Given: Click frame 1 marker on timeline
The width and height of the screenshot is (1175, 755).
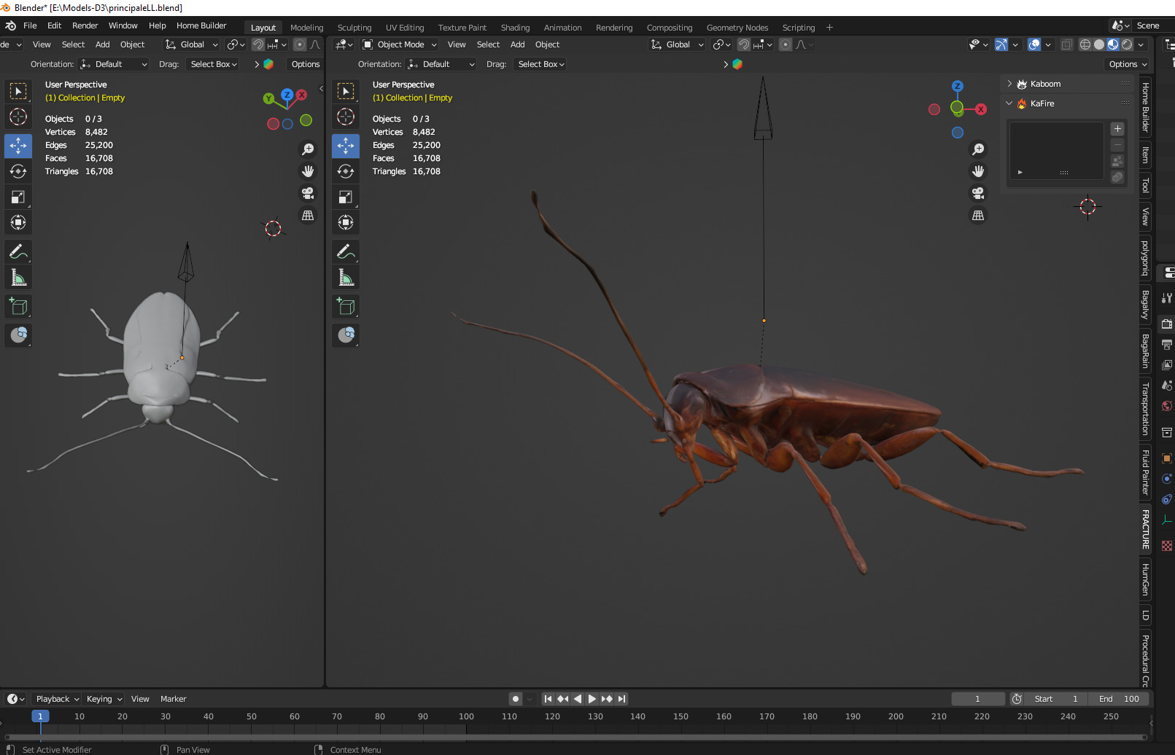Looking at the screenshot, I should (40, 716).
